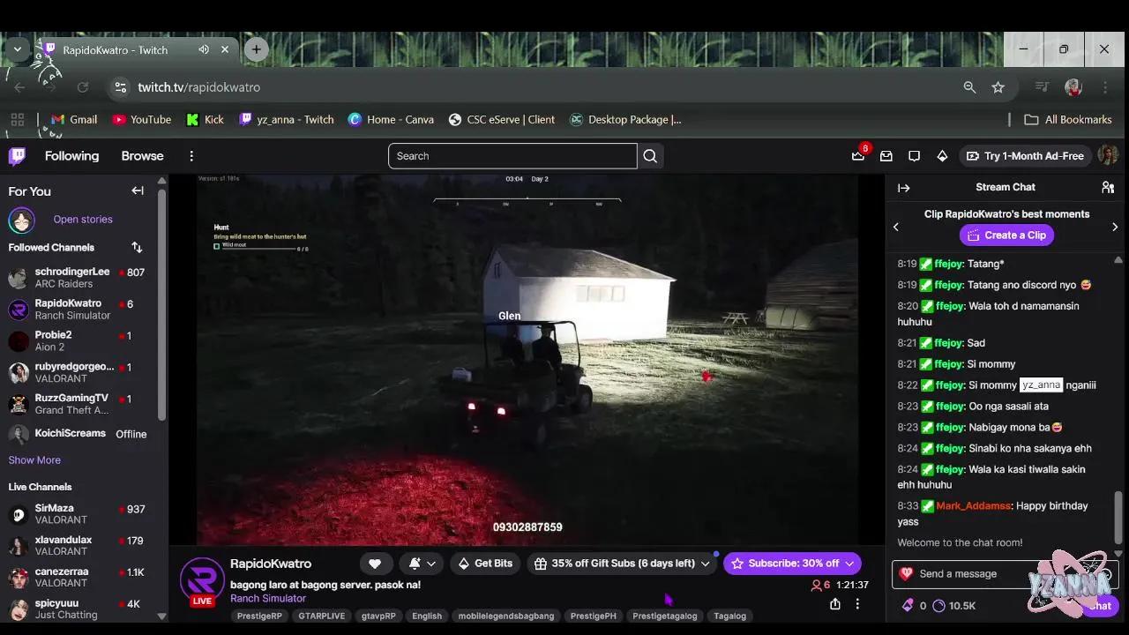Click the Create a Clip button
Screen dimensions: 1129x635
(x=1006, y=235)
